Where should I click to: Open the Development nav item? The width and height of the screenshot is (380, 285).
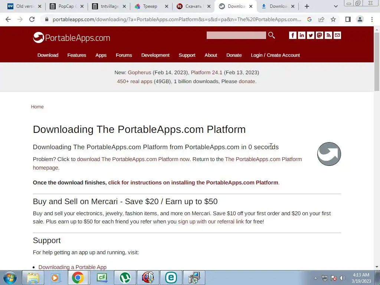point(155,55)
